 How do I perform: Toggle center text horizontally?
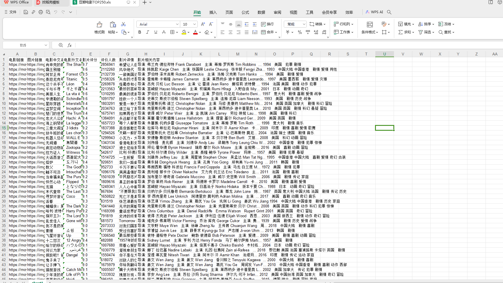(230, 32)
